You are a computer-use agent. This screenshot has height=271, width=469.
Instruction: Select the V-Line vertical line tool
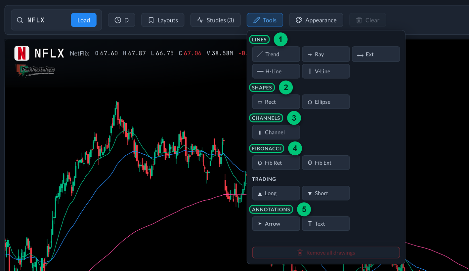[x=326, y=71]
